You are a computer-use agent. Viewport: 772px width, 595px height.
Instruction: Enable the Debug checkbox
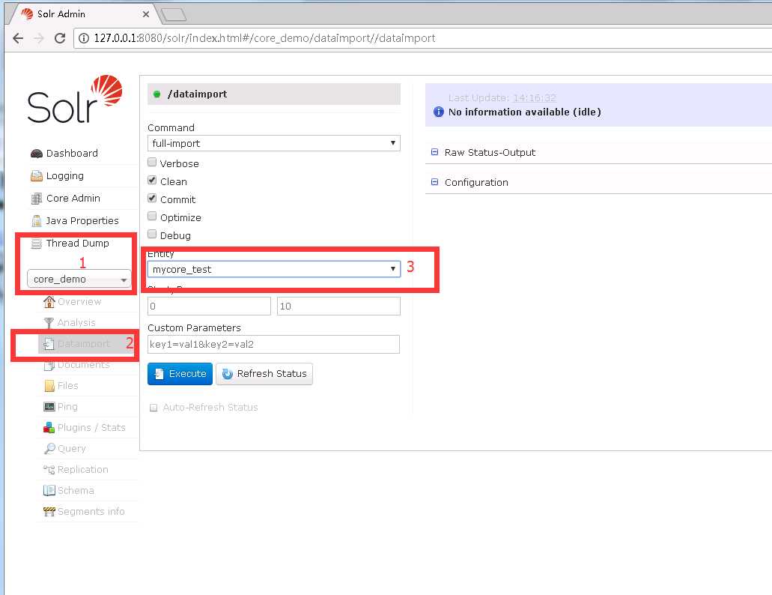152,234
